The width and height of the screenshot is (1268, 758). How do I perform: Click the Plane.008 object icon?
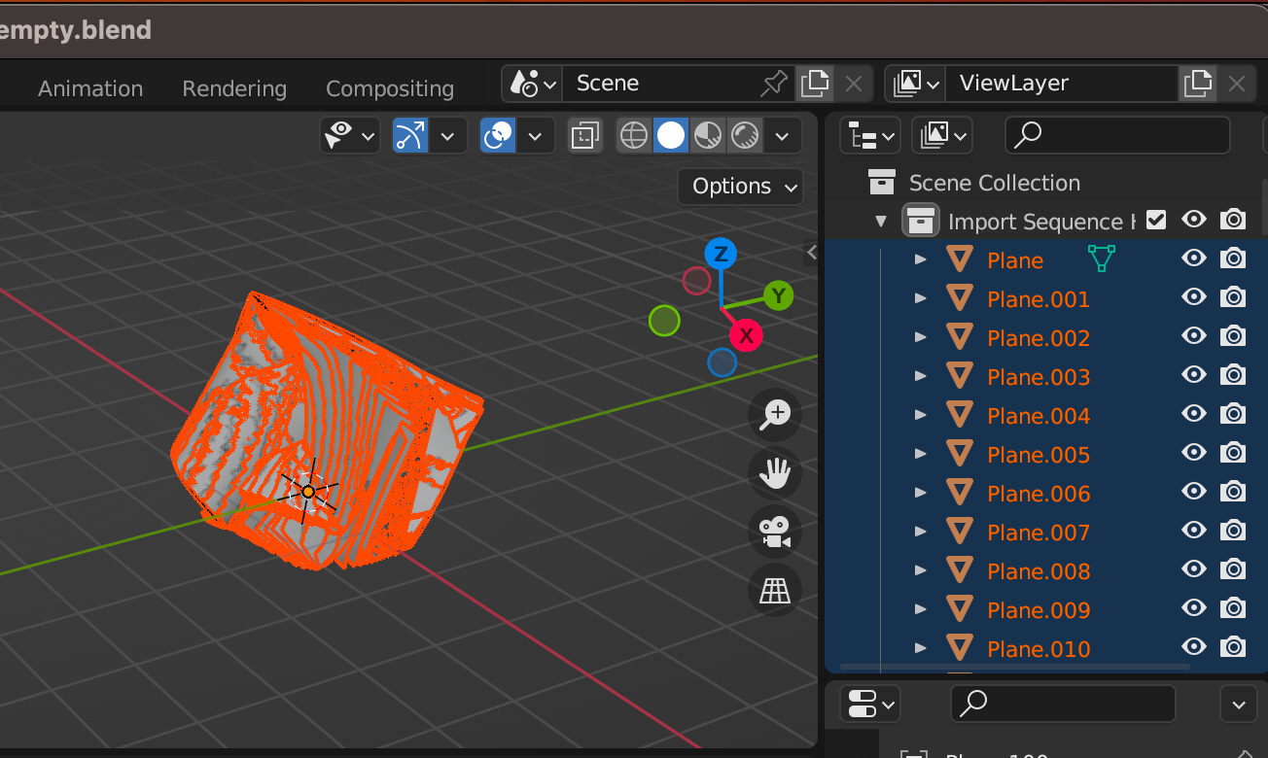960,570
